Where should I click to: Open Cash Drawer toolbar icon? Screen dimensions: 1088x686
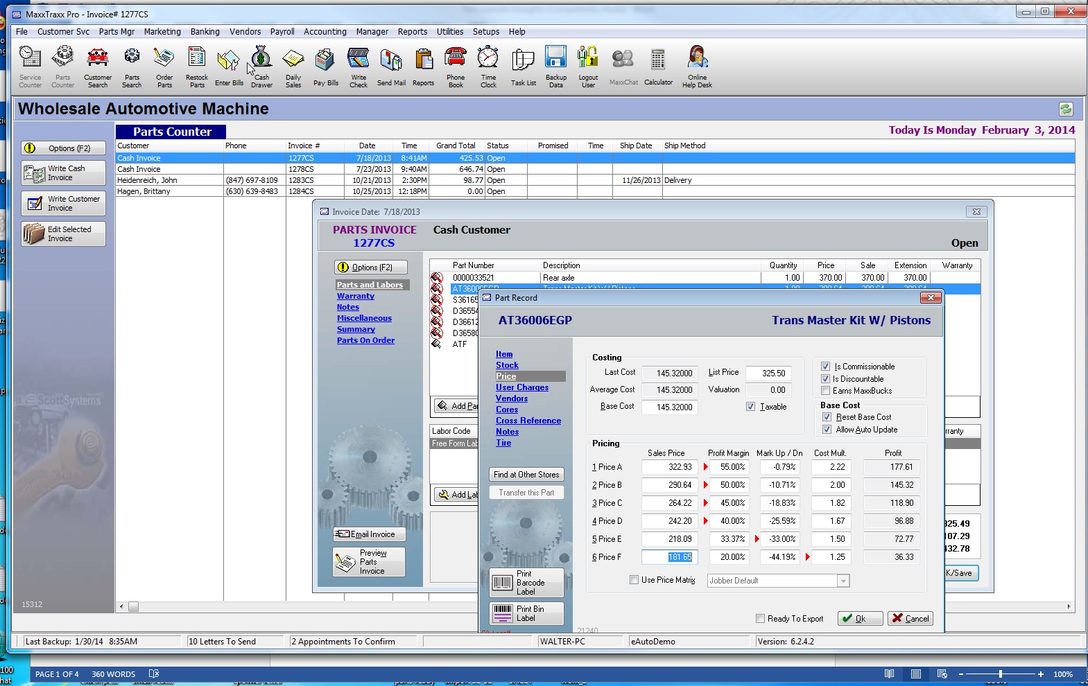261,67
